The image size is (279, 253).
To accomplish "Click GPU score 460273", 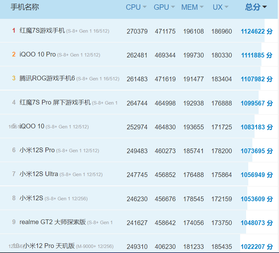I will click(x=165, y=151).
